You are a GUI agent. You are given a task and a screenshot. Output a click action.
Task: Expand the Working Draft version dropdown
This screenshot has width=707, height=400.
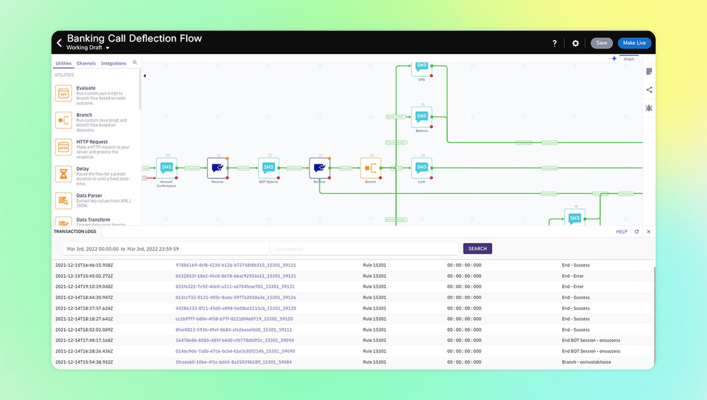(x=108, y=49)
